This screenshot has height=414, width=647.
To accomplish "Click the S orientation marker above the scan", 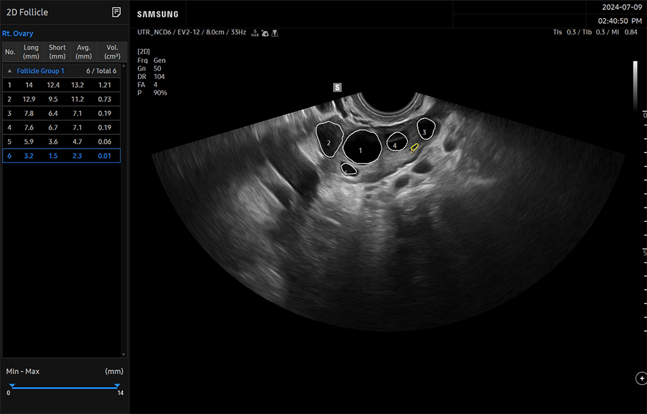I will point(338,87).
